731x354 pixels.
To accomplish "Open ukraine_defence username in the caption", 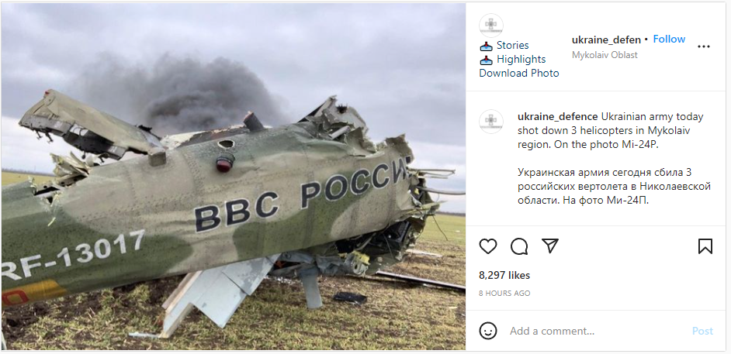I will point(558,117).
